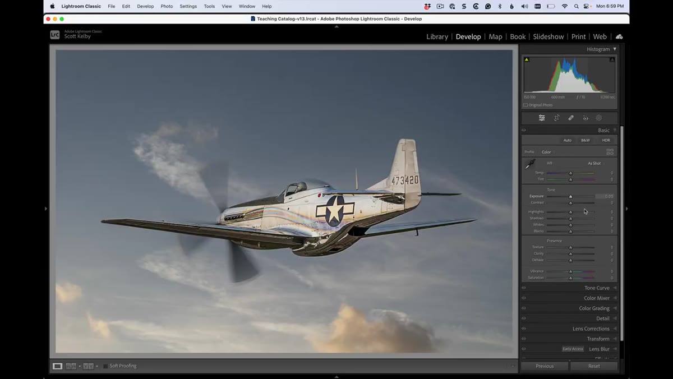673x379 pixels.
Task: Click the Exposure slider handle
Action: (x=570, y=196)
